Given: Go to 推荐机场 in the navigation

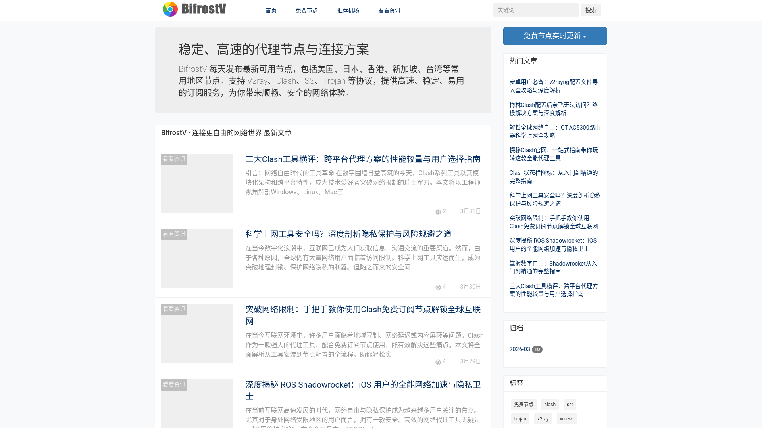Looking at the screenshot, I should pos(348,10).
